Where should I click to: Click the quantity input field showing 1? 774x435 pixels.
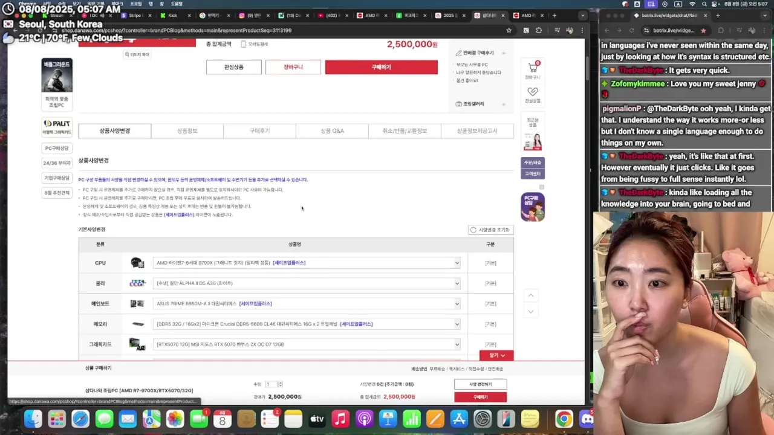coord(270,384)
